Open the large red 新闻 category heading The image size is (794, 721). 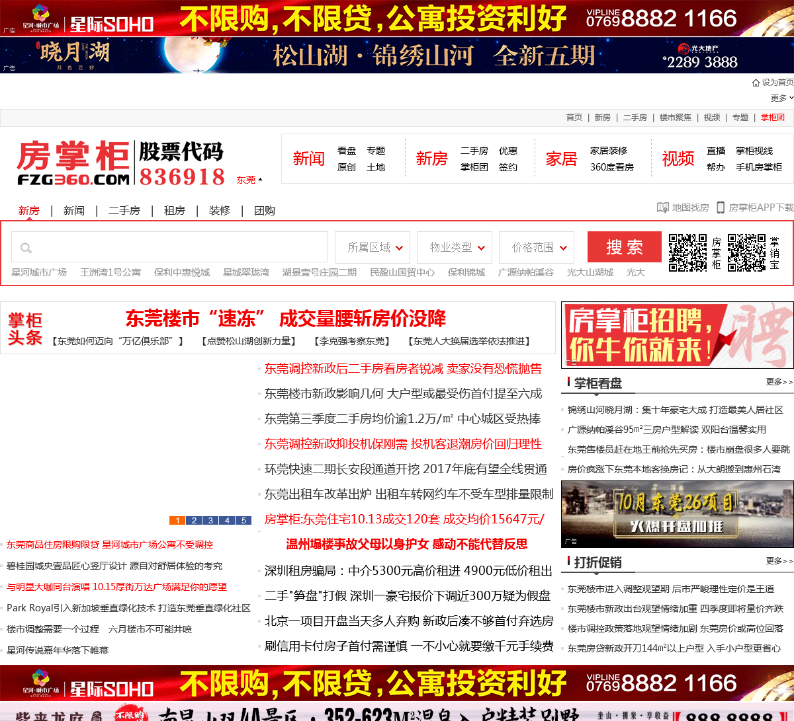[309, 159]
